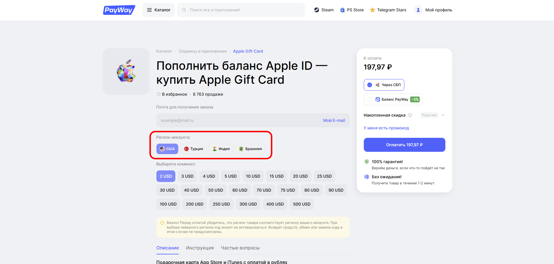This screenshot has height=264, width=554.
Task: Click the PayWay logo
Action: [119, 10]
